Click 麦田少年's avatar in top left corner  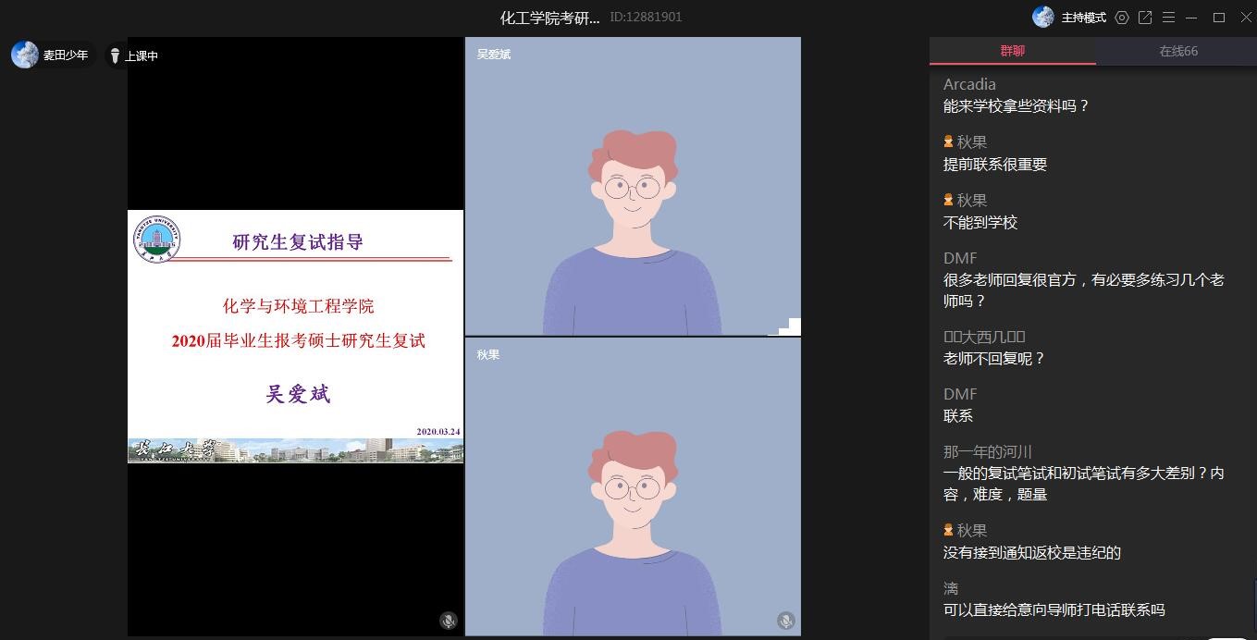24,55
